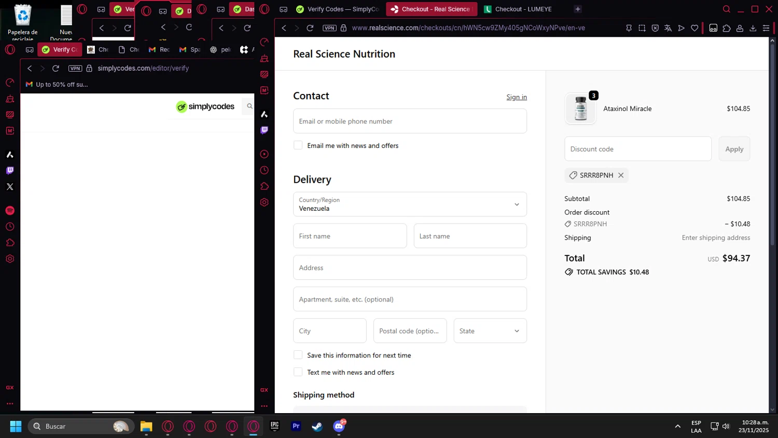This screenshot has width=778, height=438.
Task: Bookmark page with the heart icon
Action: pos(694,28)
